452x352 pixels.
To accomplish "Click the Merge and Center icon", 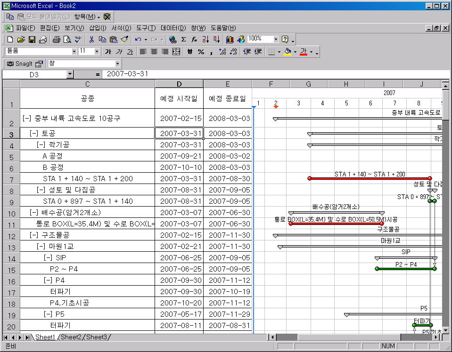I will (x=176, y=52).
